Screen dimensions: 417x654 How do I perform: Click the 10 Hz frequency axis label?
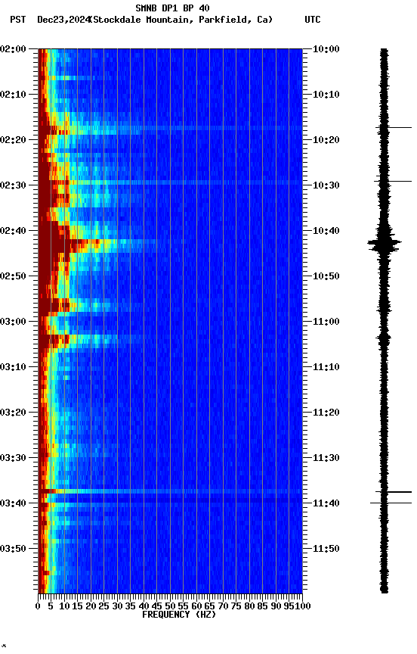tap(64, 606)
